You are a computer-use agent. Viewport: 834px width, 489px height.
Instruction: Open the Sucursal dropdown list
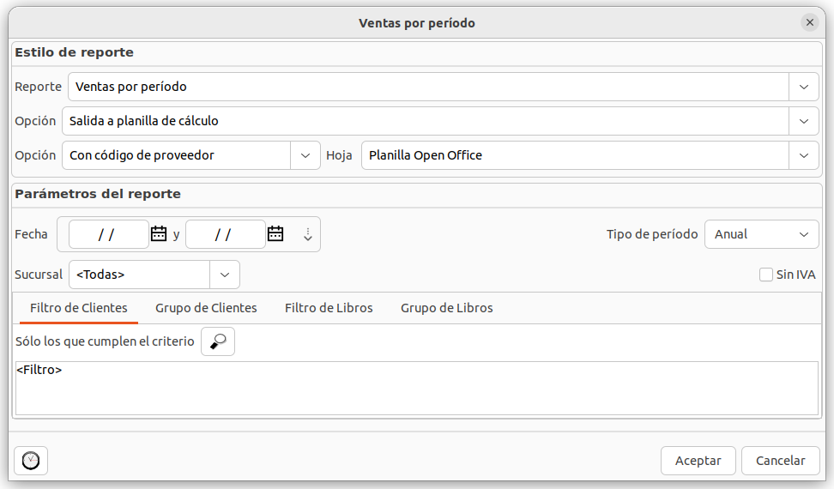tap(225, 275)
